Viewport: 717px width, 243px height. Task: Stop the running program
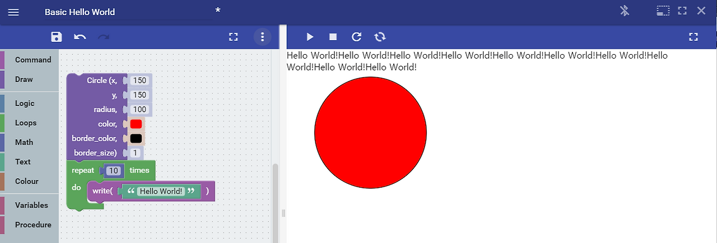pos(333,37)
